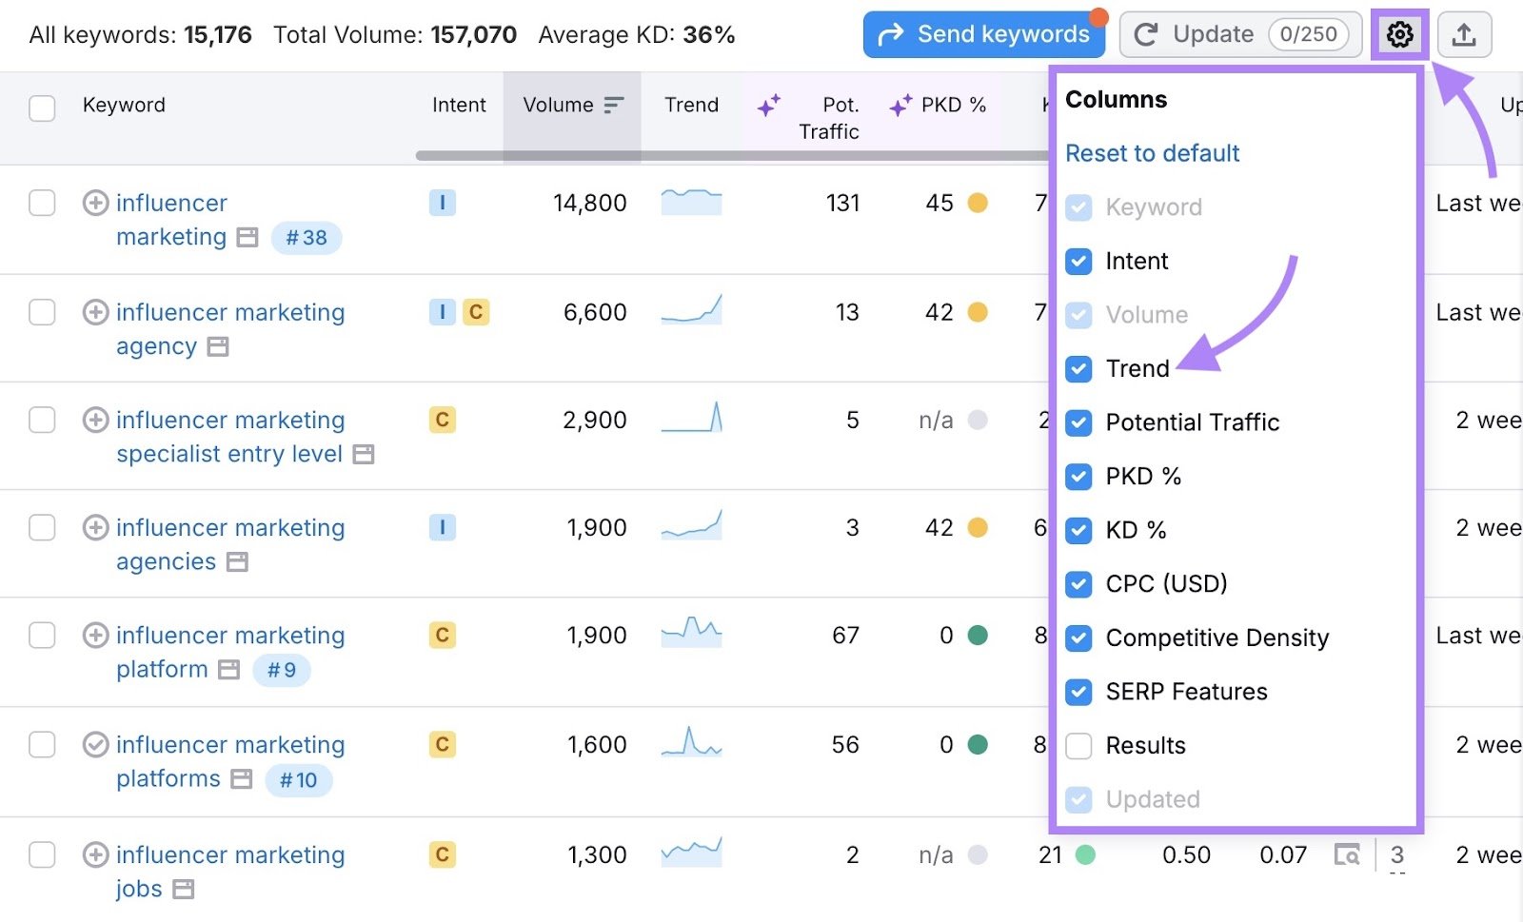Click the "#38" position badge on "influencer marketing"
1523x922 pixels.
pos(306,238)
